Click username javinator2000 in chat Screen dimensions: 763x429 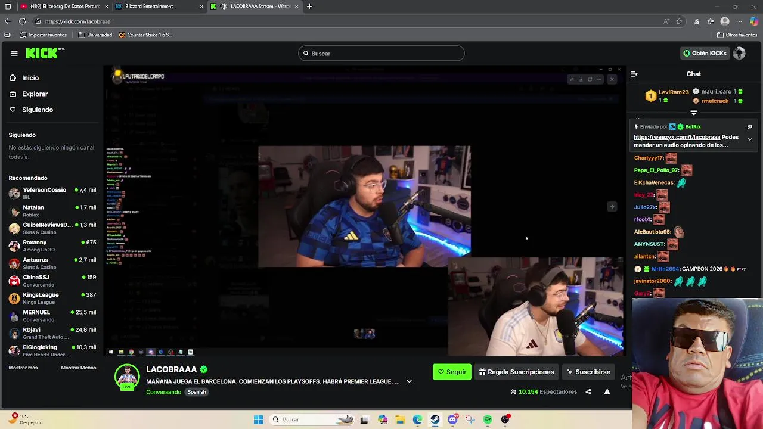[x=652, y=281]
